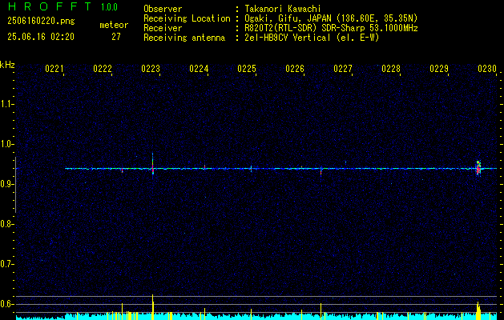Click the 0221 time marker

tap(54, 69)
